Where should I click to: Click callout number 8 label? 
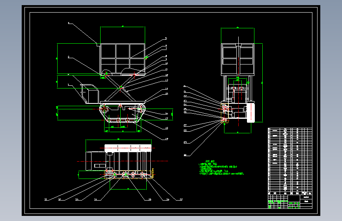(166, 56)
